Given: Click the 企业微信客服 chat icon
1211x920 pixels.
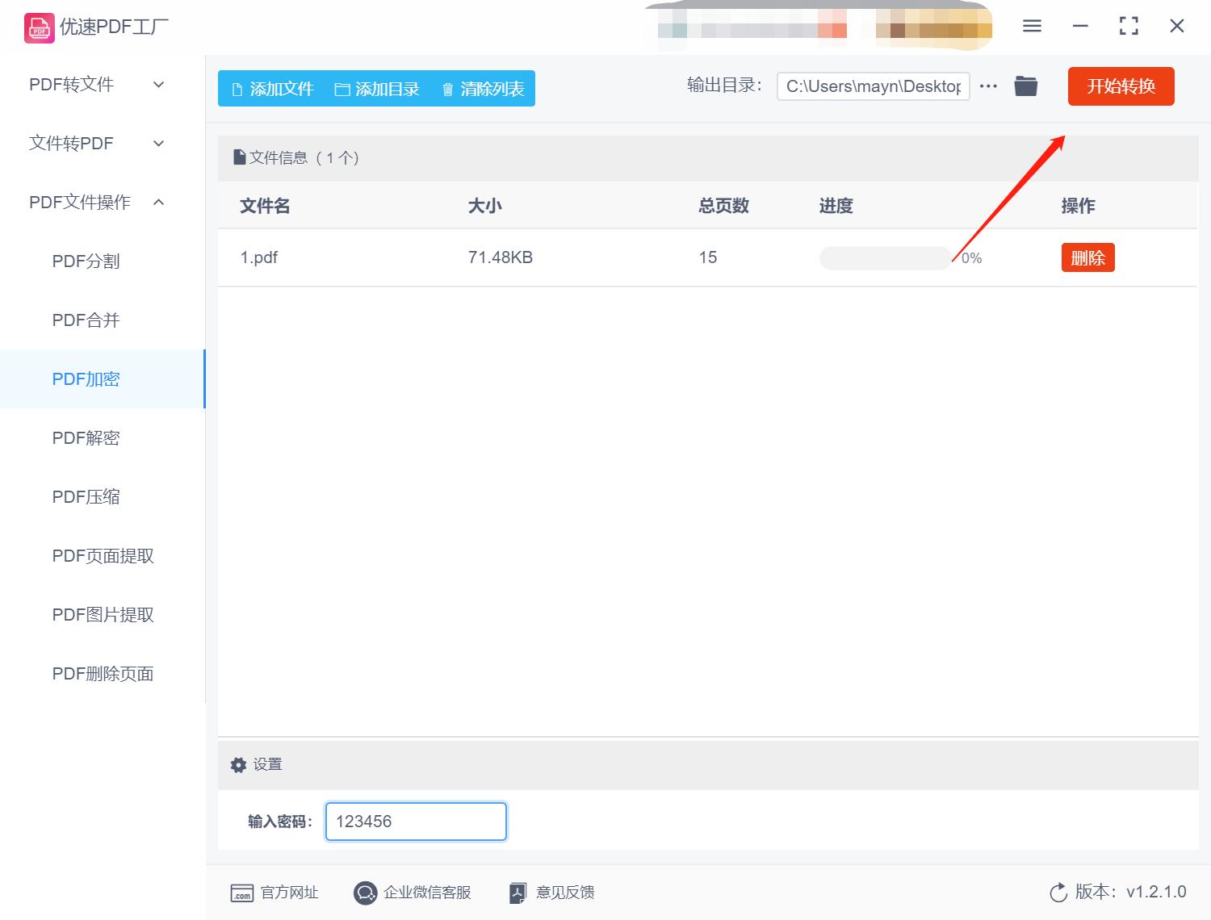Looking at the screenshot, I should click(x=364, y=893).
